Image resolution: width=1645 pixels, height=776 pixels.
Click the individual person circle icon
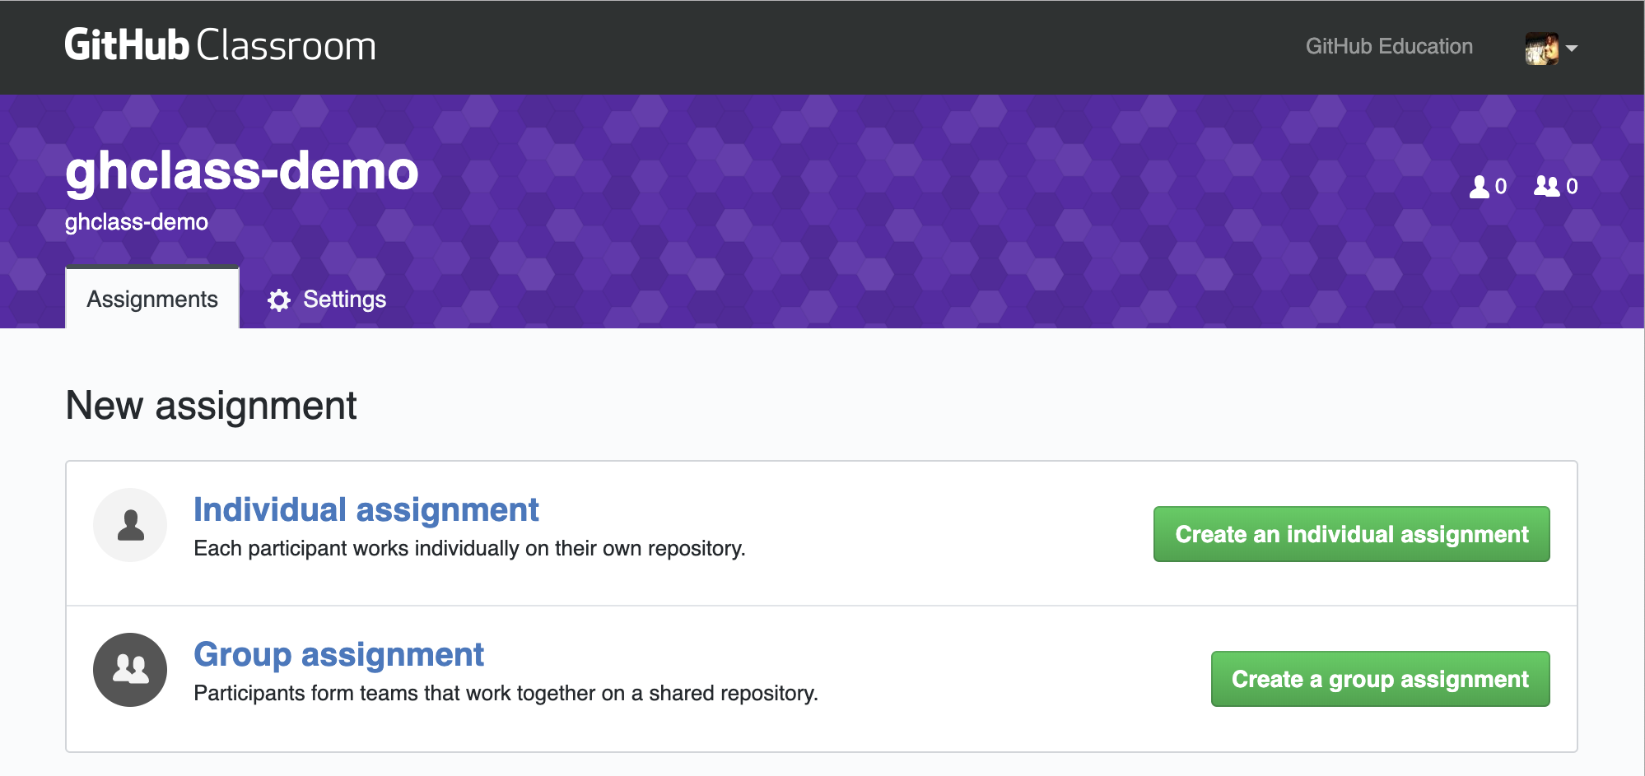[x=130, y=525]
